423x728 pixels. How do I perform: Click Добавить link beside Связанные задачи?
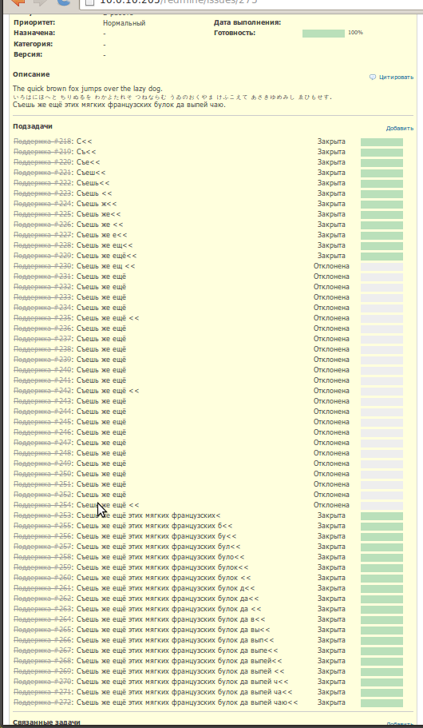400,724
